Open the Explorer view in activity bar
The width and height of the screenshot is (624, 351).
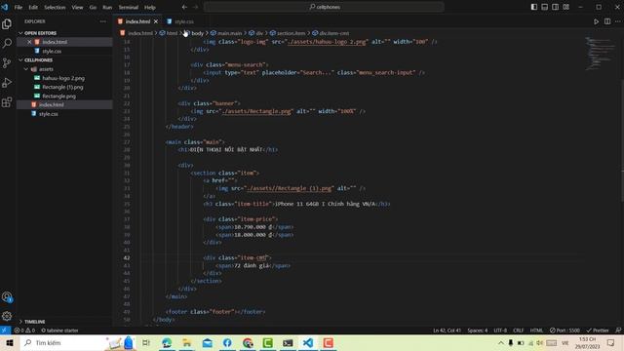tap(7, 23)
